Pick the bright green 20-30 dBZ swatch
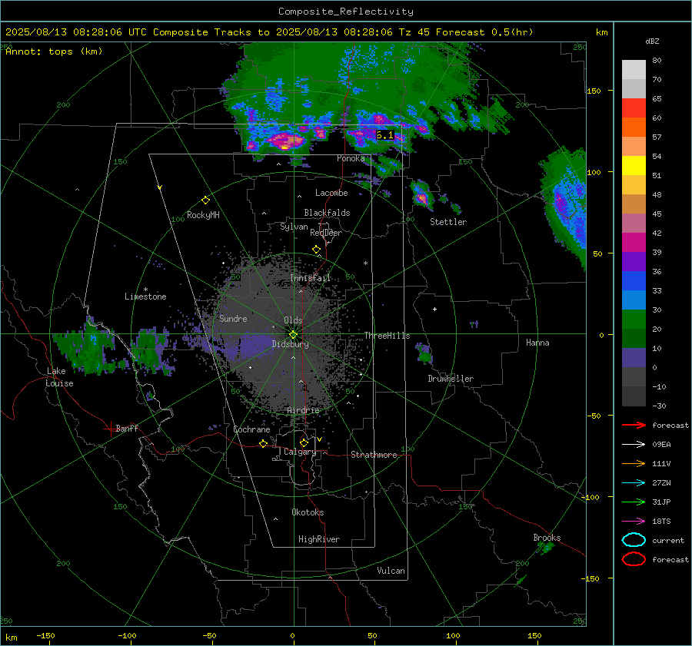 tap(634, 320)
